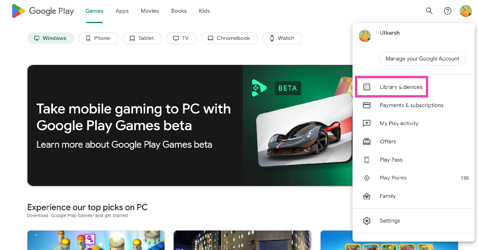This screenshot has width=478, height=250.
Task: Select the Watch device filter chip
Action: point(282,38)
